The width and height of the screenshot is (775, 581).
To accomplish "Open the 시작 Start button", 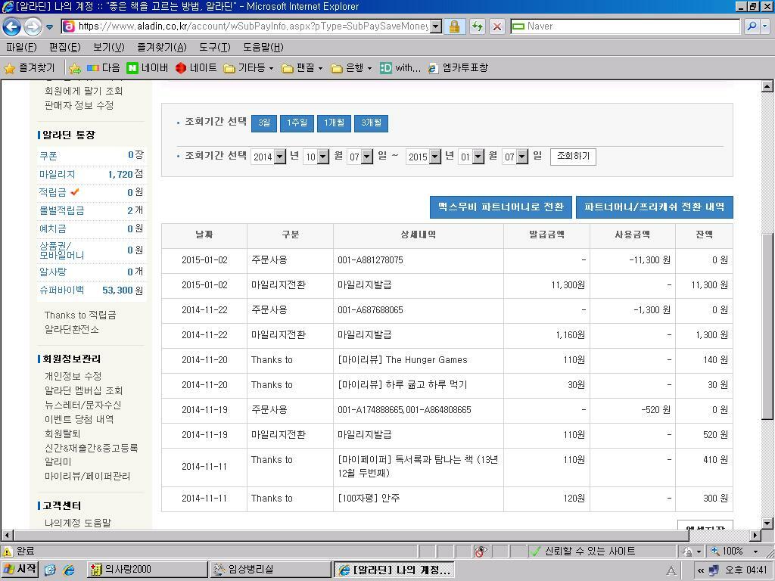I will point(20,570).
